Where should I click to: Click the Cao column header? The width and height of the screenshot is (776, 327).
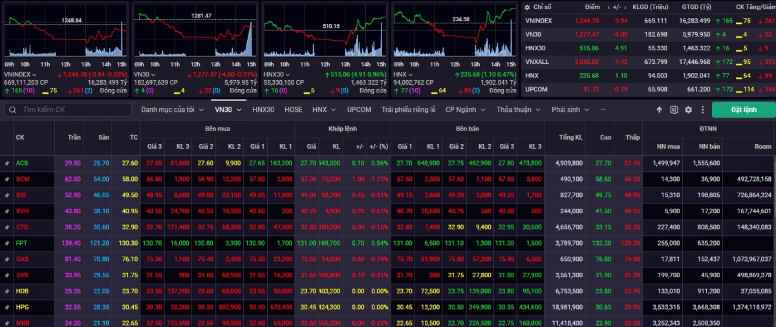click(605, 137)
